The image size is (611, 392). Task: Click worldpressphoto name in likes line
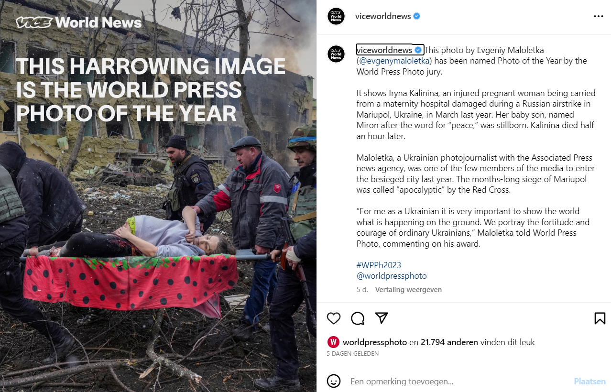[x=375, y=342]
